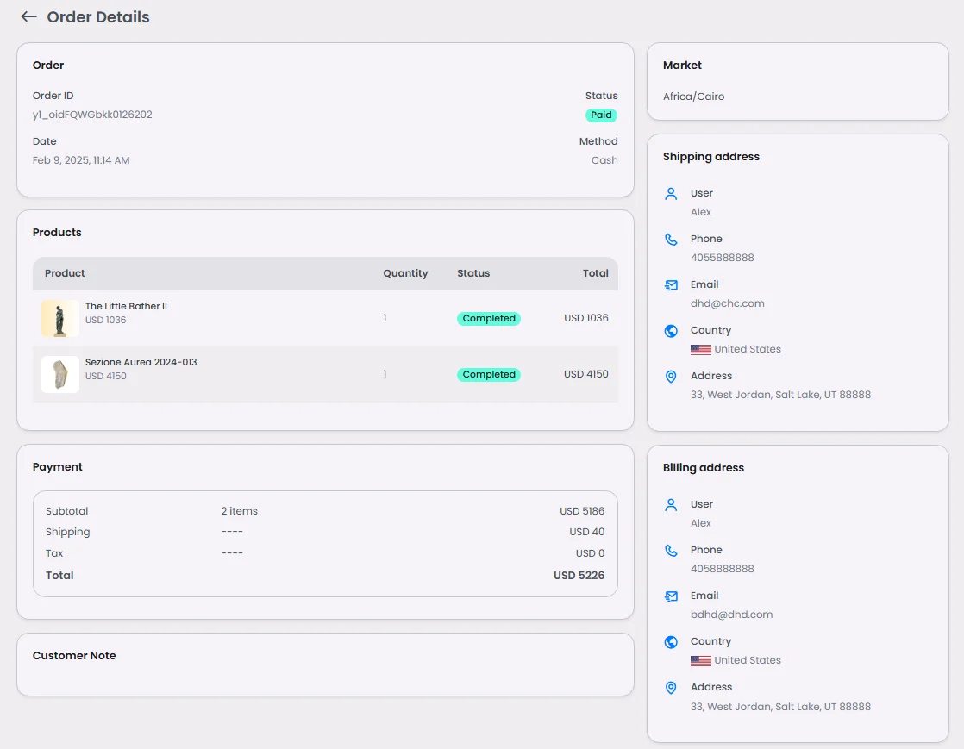
Task: Click the back arrow beside Order Details
Action: [x=28, y=17]
